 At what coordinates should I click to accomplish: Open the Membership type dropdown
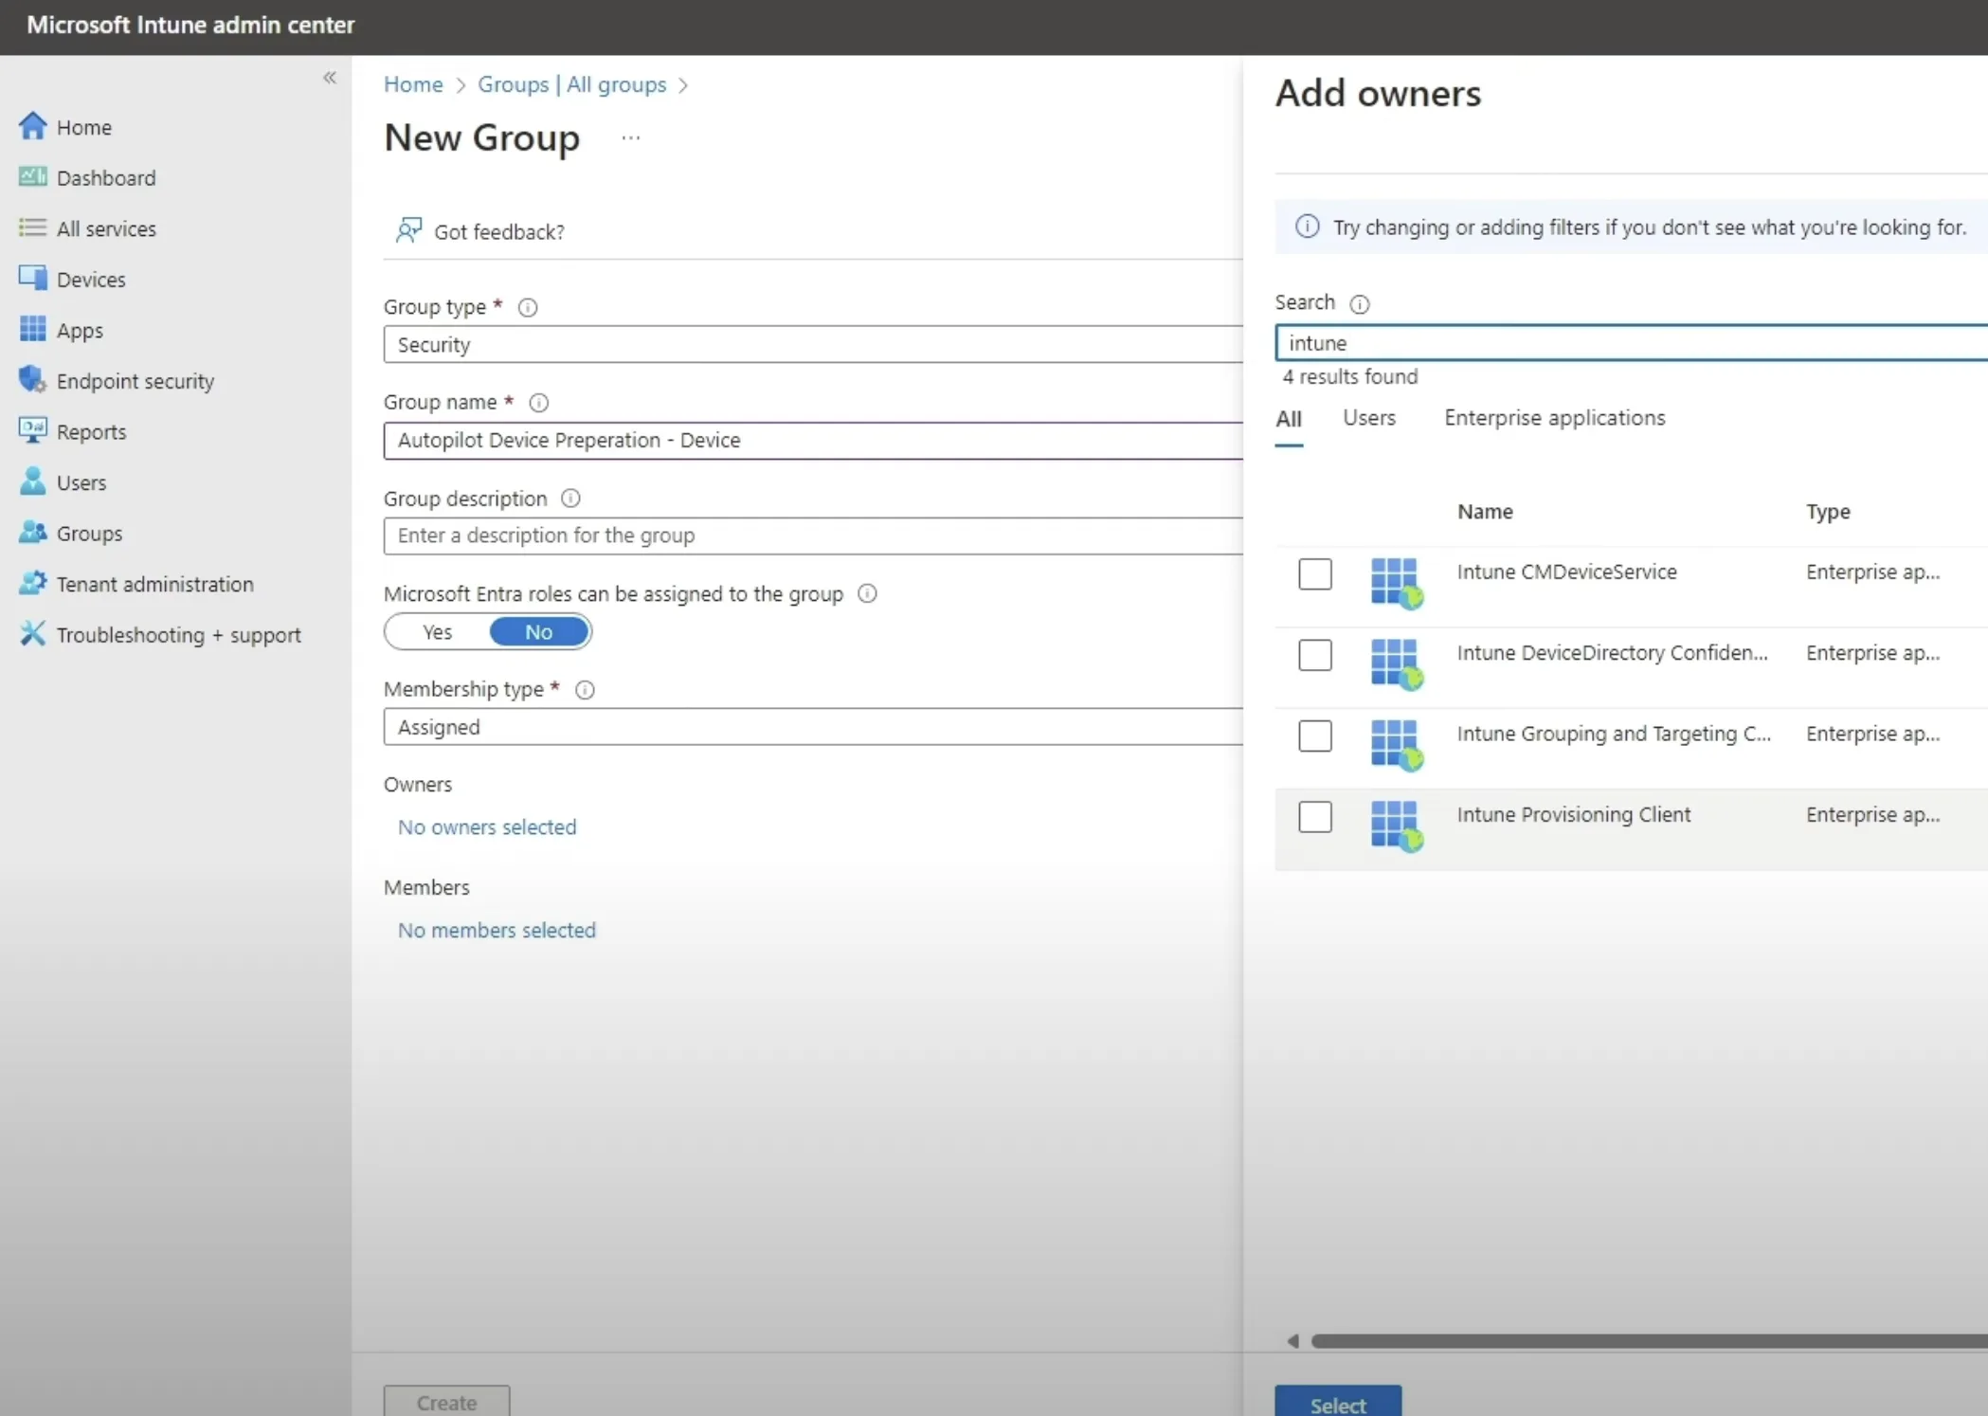[813, 727]
